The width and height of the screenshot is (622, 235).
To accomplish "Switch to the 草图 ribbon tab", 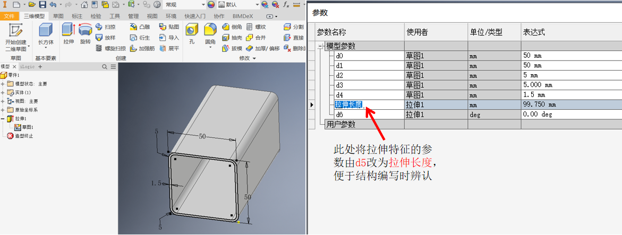I will 58,16.
